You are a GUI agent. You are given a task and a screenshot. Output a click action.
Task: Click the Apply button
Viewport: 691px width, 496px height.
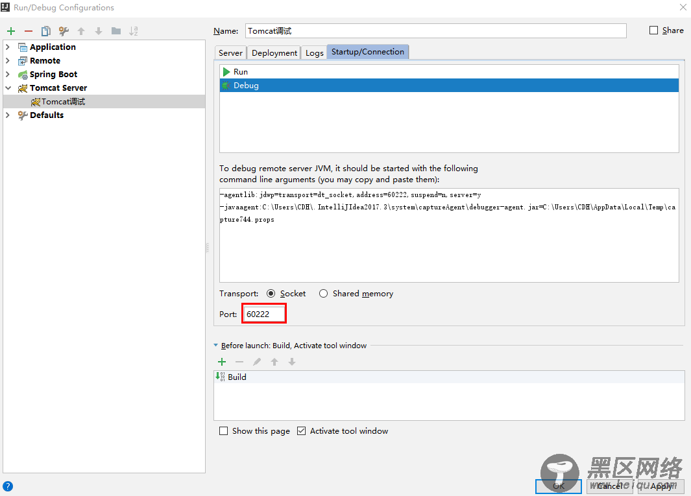[x=661, y=486]
